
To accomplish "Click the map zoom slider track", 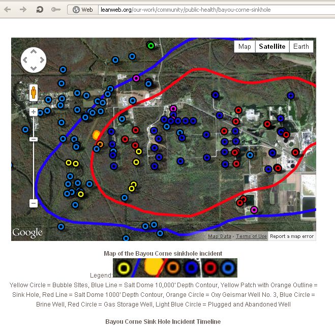I will click(34, 168).
